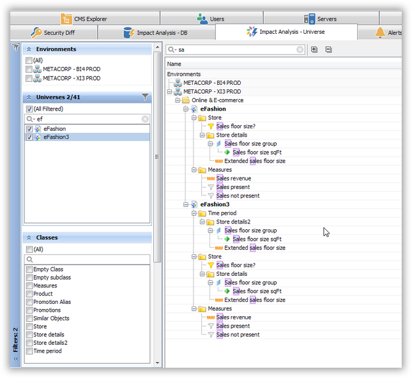This screenshot has width=412, height=378.
Task: Collapse the eFashion3 universe tree node
Action: tap(186, 204)
